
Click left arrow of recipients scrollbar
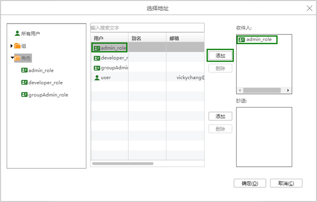[x=240, y=90]
